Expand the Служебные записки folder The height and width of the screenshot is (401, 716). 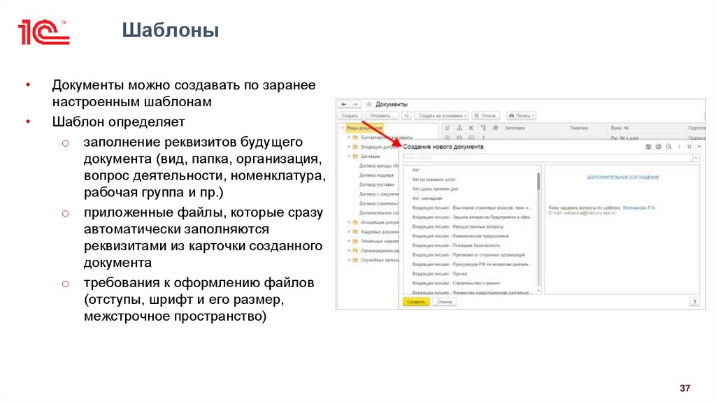pos(350,260)
